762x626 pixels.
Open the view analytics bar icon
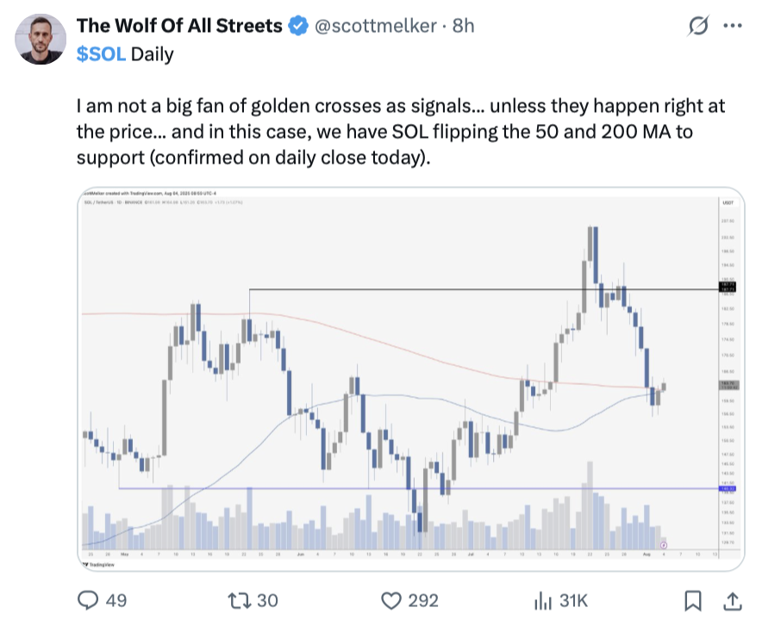click(544, 599)
